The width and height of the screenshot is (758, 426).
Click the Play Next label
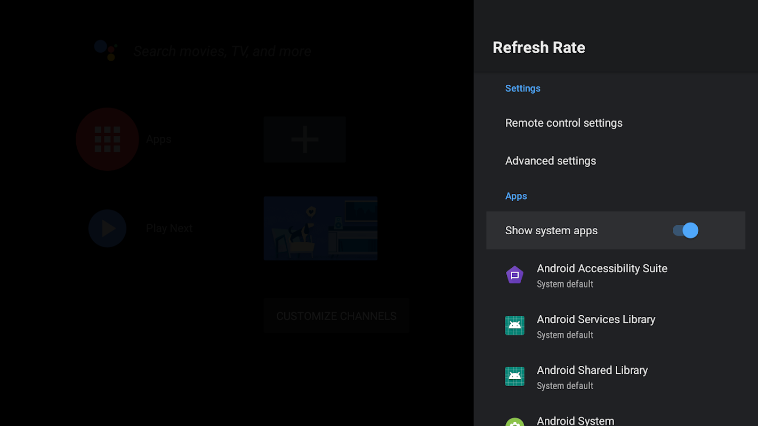click(x=169, y=228)
